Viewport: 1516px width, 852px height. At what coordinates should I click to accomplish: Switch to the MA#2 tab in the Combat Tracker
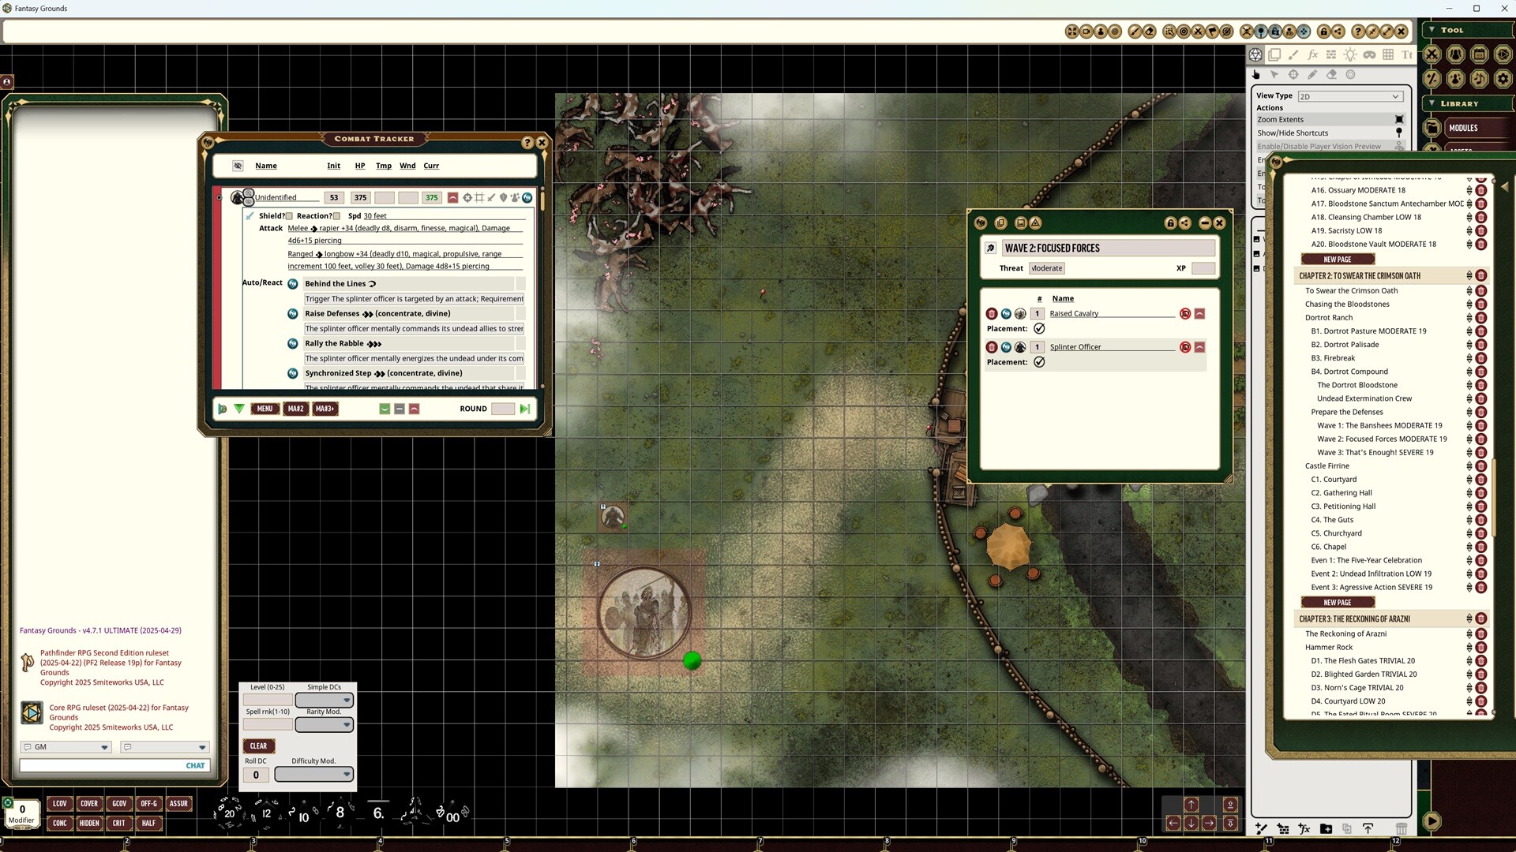(x=296, y=409)
